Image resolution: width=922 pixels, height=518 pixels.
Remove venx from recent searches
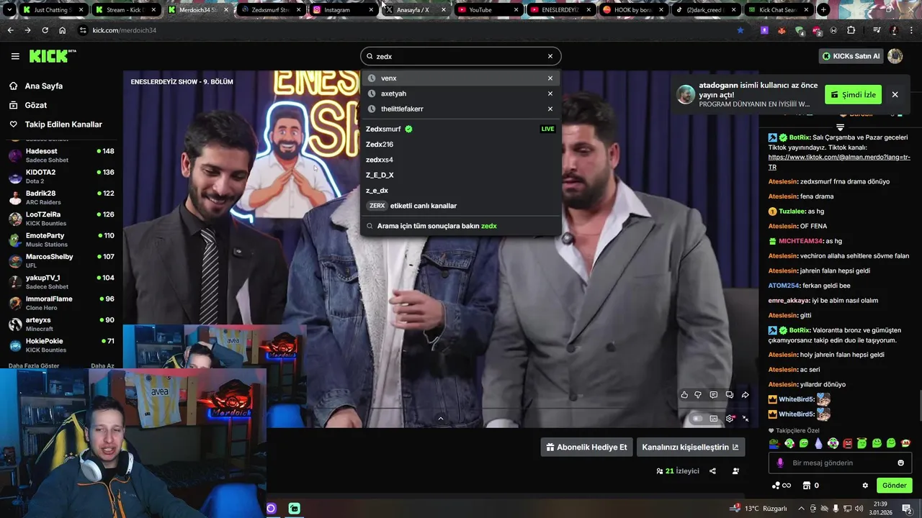click(550, 78)
